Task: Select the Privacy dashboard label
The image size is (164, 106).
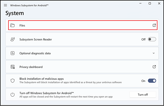Action: (31, 67)
